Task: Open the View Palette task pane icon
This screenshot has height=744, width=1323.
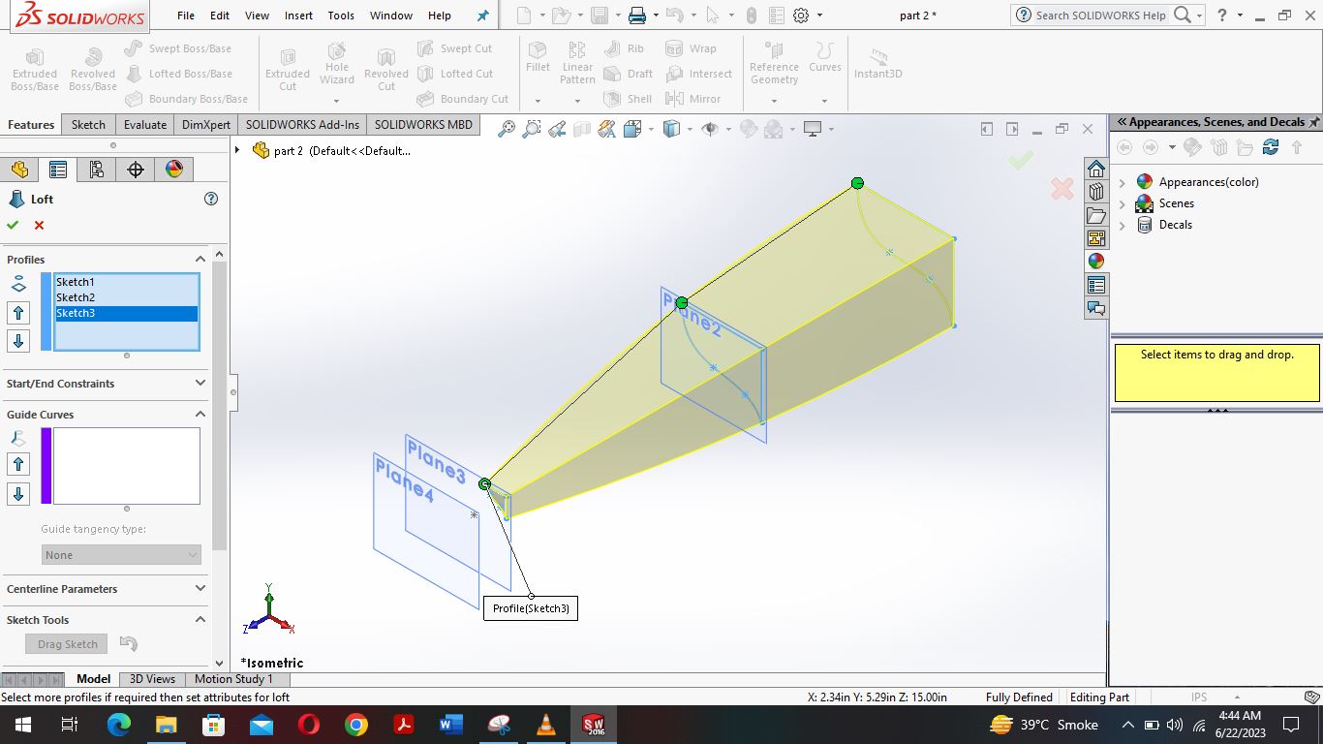Action: [x=1096, y=238]
